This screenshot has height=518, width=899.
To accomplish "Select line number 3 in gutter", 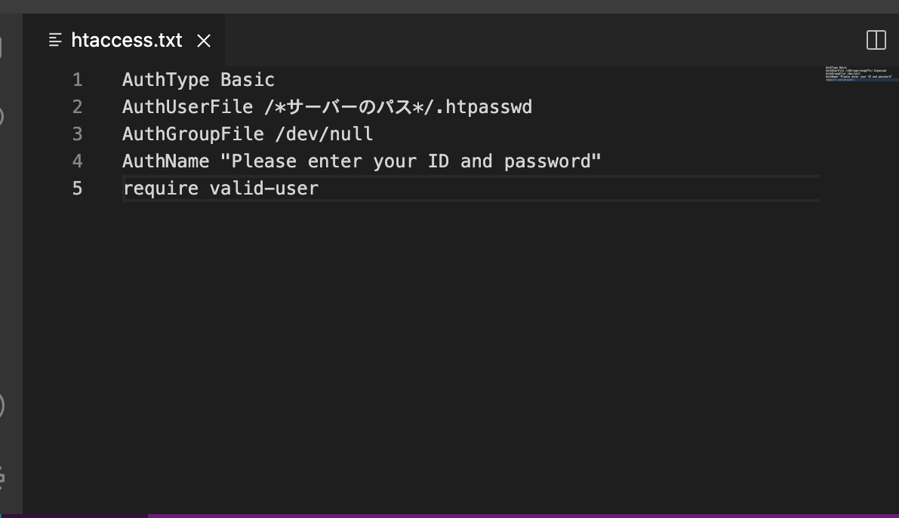I will pyautogui.click(x=78, y=134).
